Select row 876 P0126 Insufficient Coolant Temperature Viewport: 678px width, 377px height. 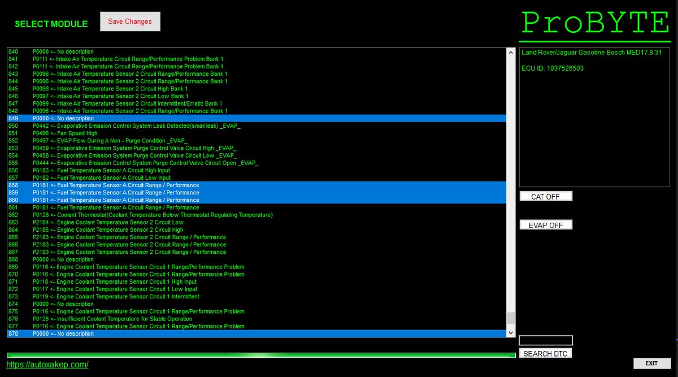tap(257, 319)
